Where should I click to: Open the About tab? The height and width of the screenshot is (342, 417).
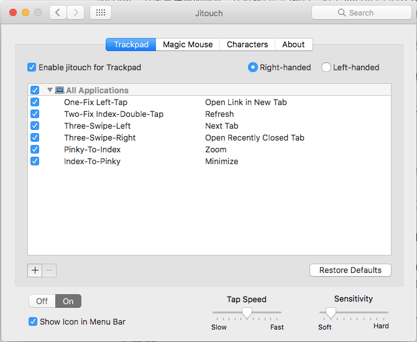(293, 44)
